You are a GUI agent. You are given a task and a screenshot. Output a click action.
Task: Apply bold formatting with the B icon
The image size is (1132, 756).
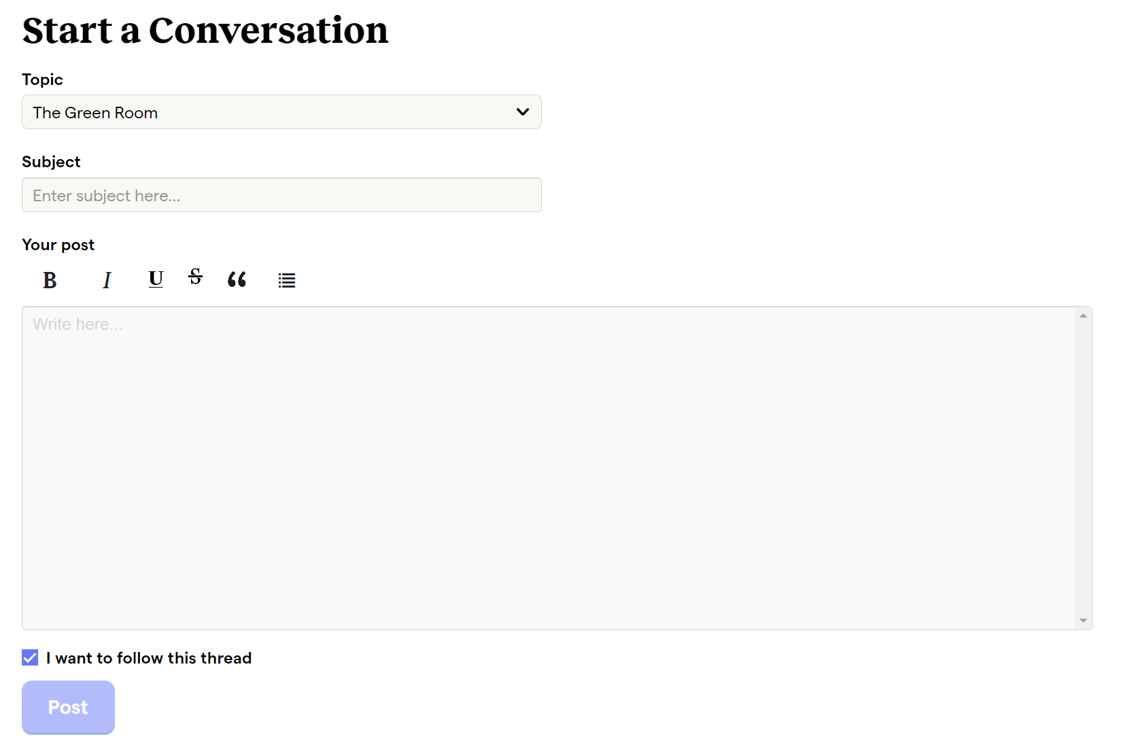tap(50, 280)
